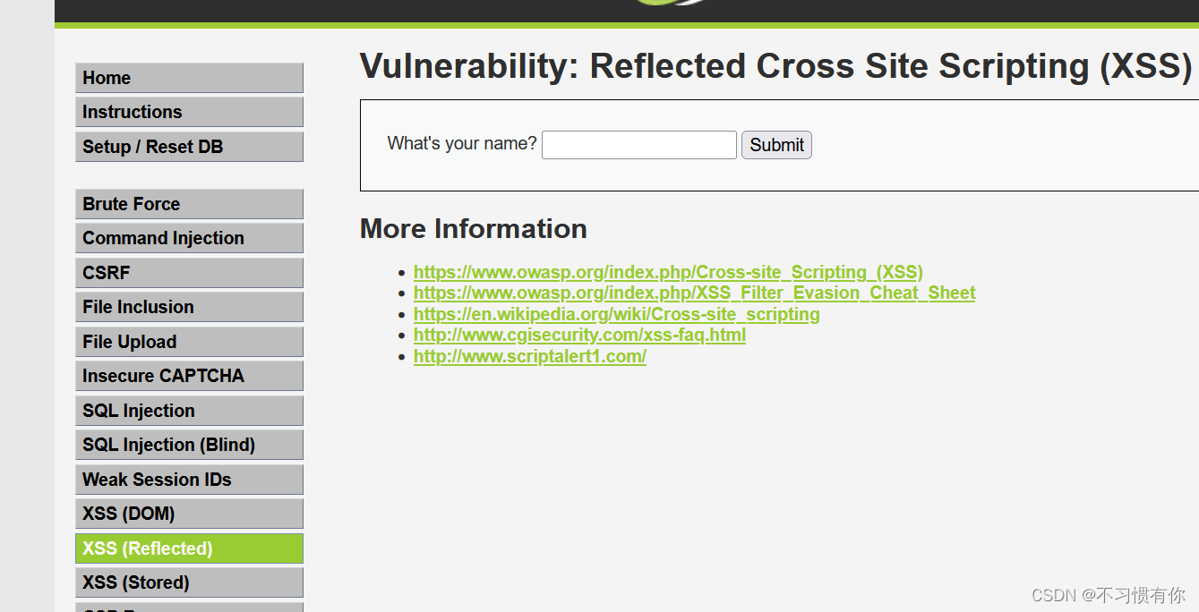Click the Submit button
The image size is (1199, 612).
[775, 144]
